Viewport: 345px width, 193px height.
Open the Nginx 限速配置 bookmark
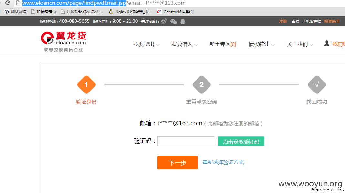(130, 12)
